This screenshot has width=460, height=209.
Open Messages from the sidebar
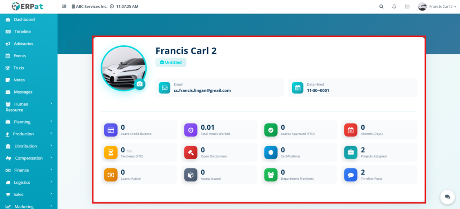coord(23,92)
